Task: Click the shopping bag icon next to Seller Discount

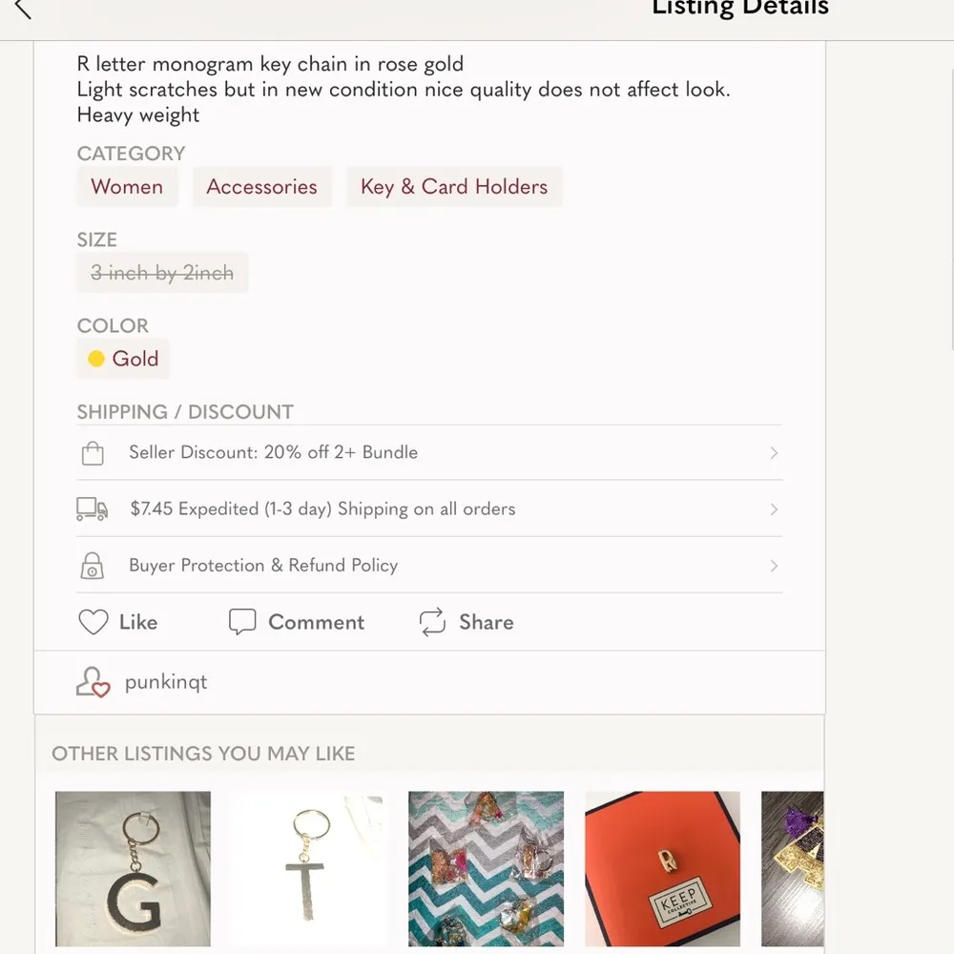Action: point(93,452)
